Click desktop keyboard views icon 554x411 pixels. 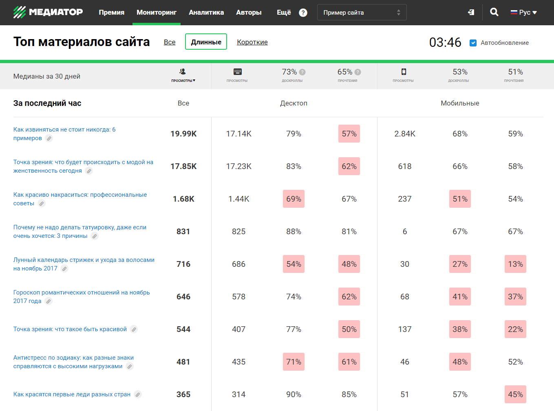(237, 72)
